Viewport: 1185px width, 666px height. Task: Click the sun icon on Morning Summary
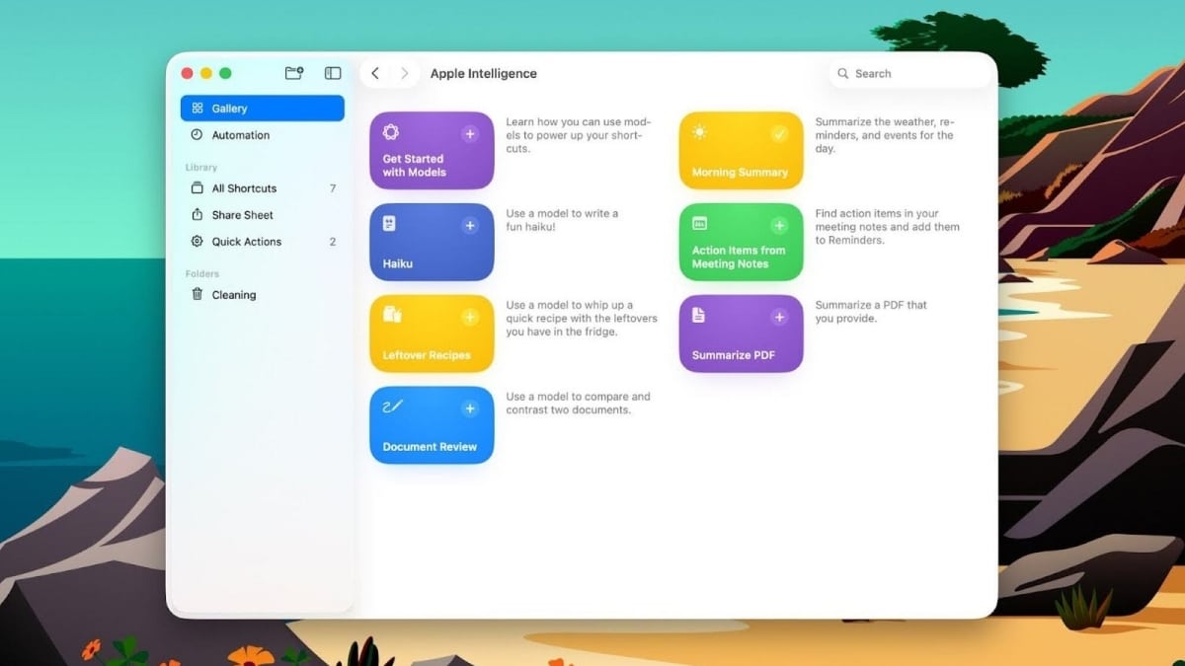(x=699, y=131)
